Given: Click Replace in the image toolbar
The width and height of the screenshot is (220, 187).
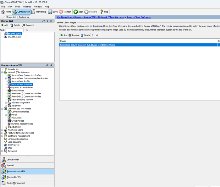Looking at the screenshot, I should click(x=74, y=35).
